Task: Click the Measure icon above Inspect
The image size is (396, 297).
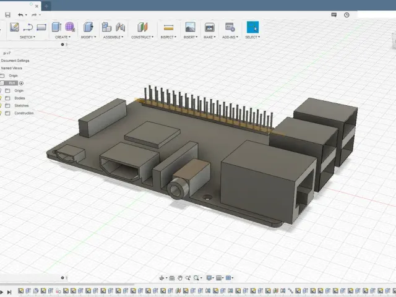Action: click(x=168, y=27)
